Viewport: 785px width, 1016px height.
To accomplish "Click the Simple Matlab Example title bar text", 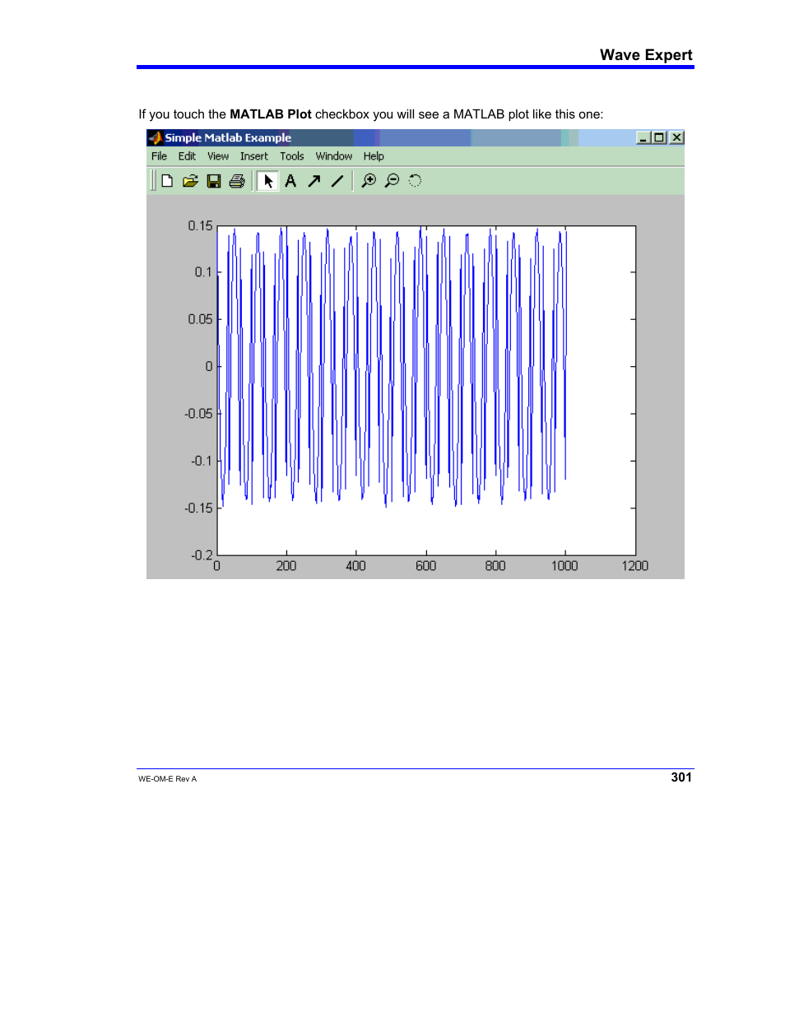I will tap(228, 138).
